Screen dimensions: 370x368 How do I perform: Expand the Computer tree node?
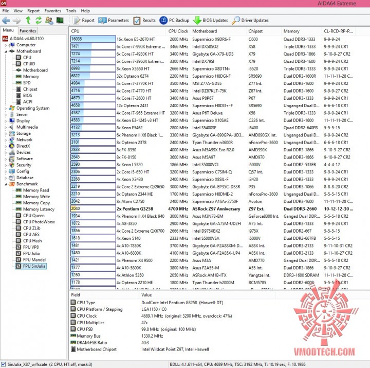(x=6, y=45)
